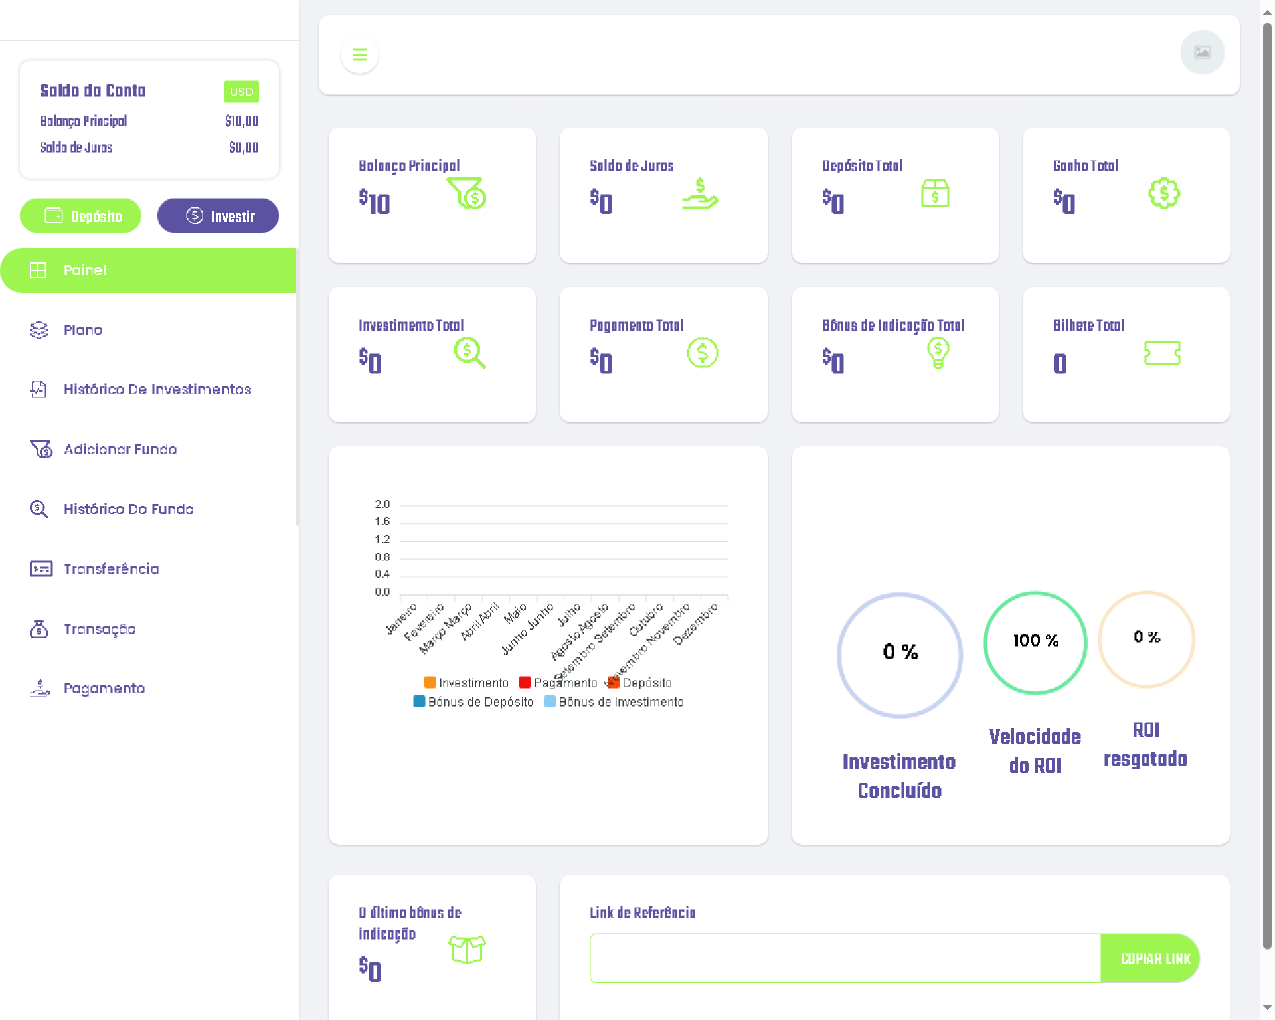Go to Transferência page

111,569
